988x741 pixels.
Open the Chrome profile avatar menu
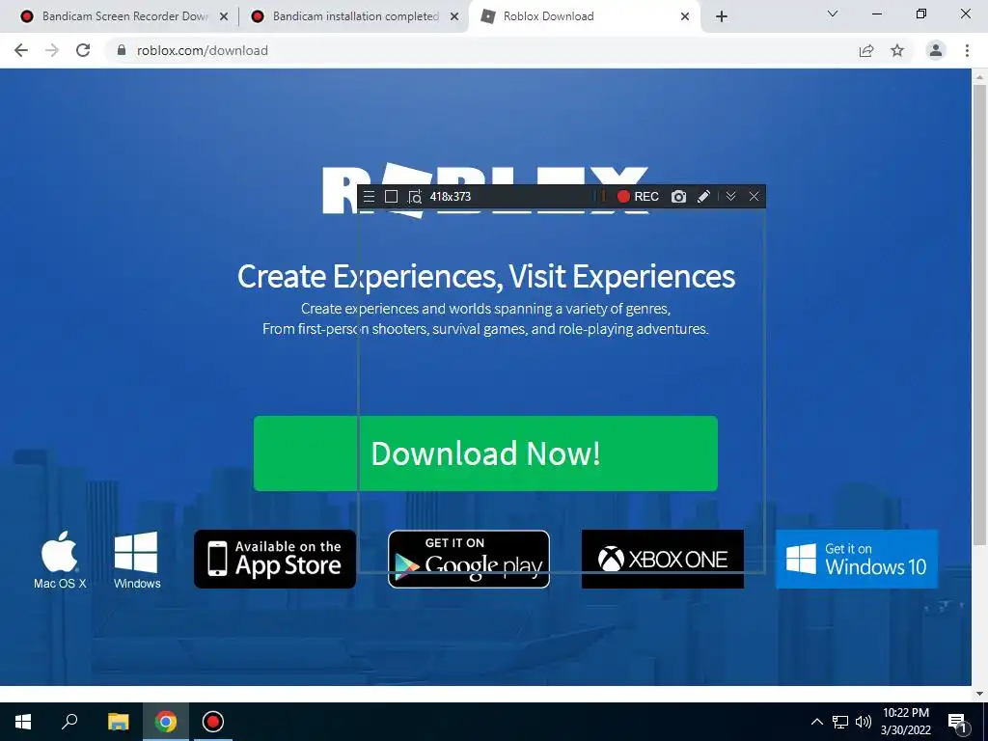(936, 50)
